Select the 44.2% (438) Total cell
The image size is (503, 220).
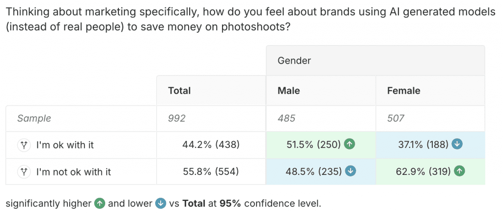[x=211, y=145]
